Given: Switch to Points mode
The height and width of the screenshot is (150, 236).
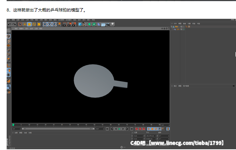Looking at the screenshot, I should 8,50.
